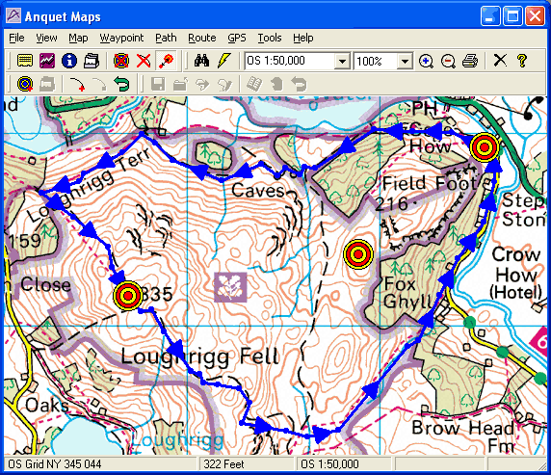
Task: Click the red X delete icon
Action: tap(144, 61)
